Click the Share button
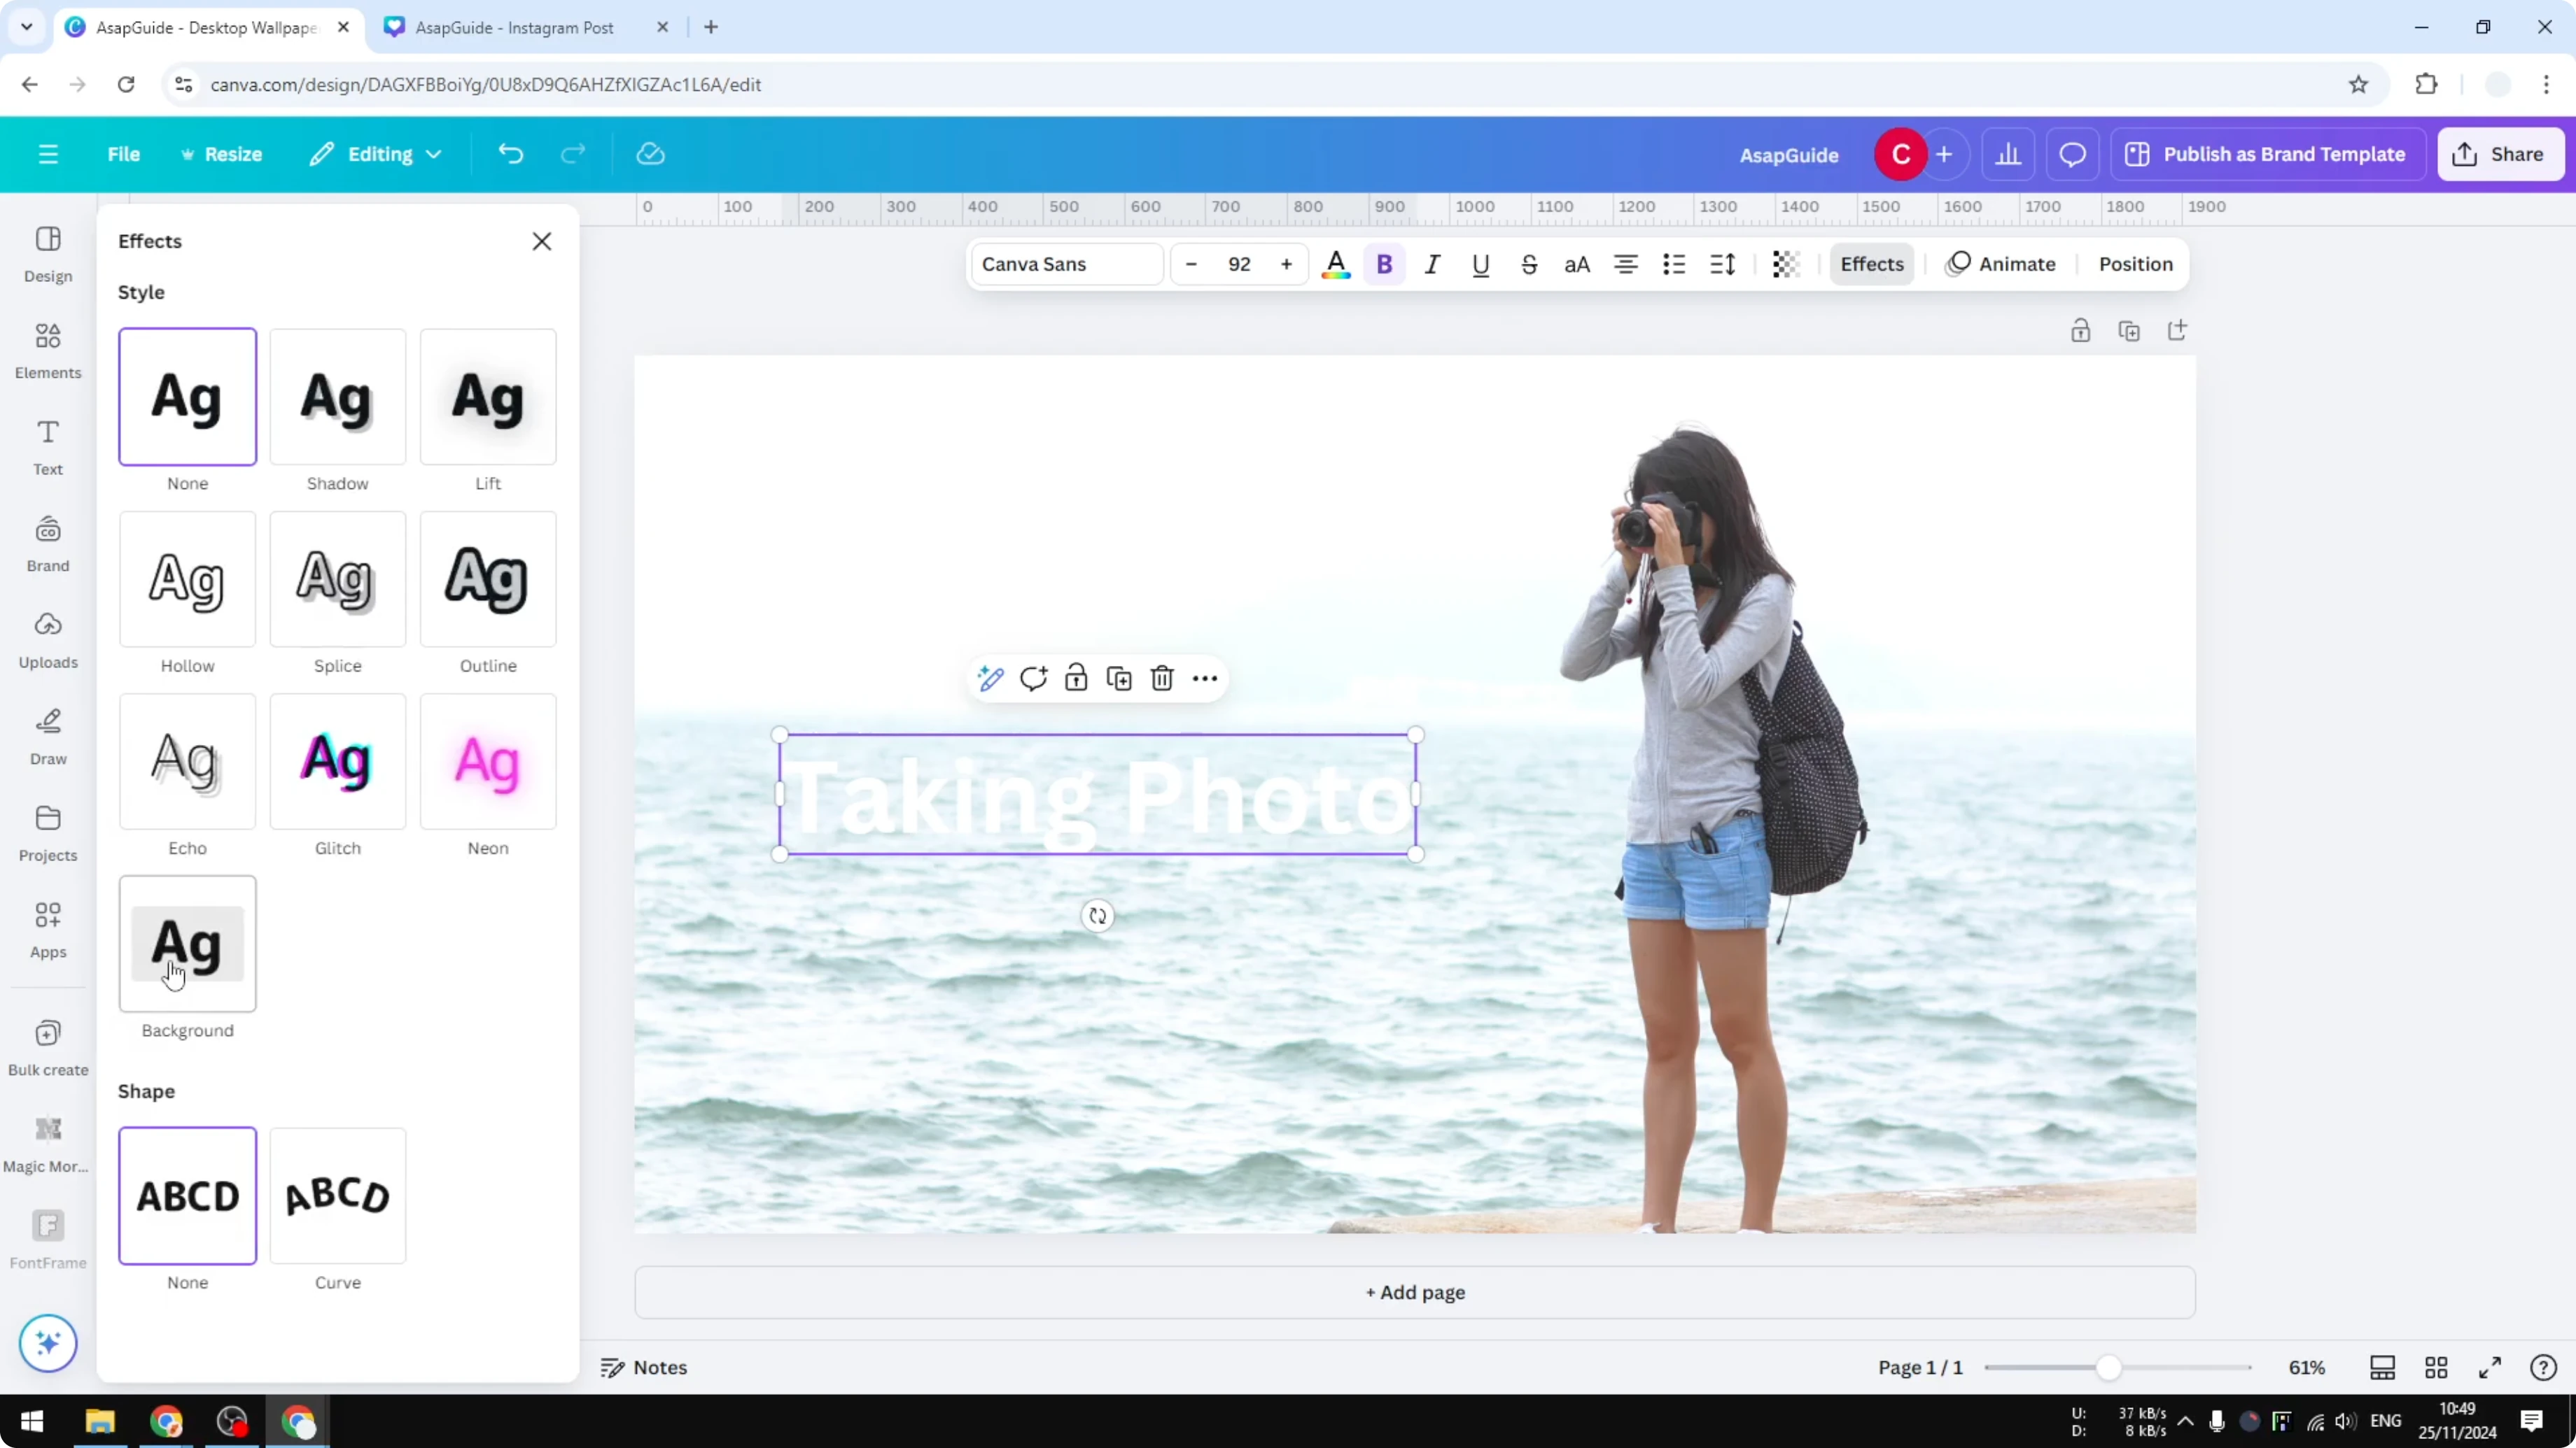Screen dimensions: 2576x1448 2501,154
